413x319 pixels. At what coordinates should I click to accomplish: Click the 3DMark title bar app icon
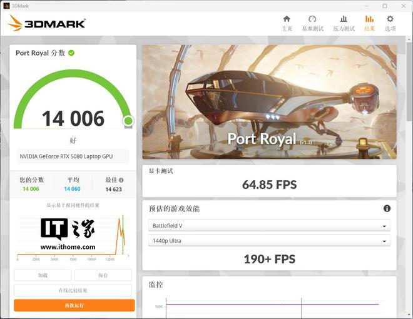[6, 6]
